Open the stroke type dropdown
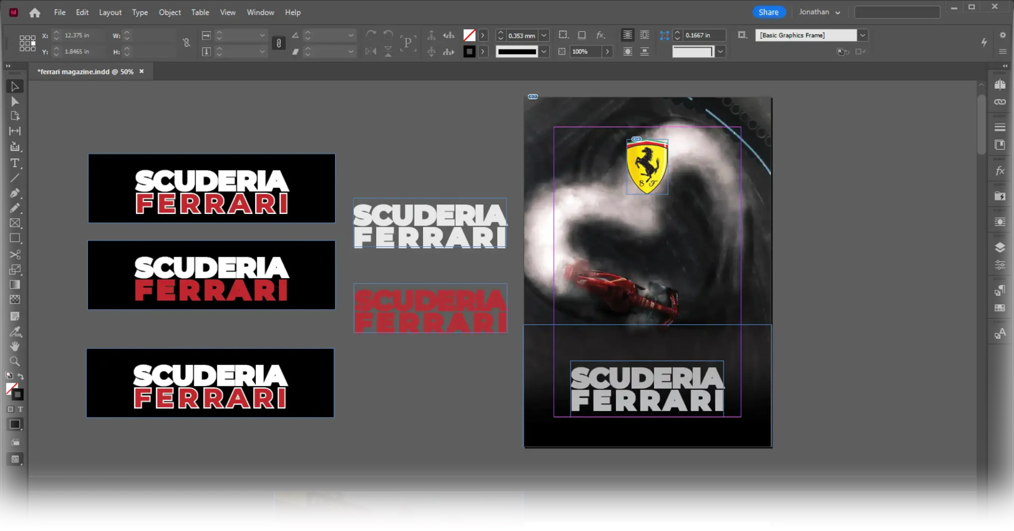This screenshot has height=531, width=1014. (544, 51)
